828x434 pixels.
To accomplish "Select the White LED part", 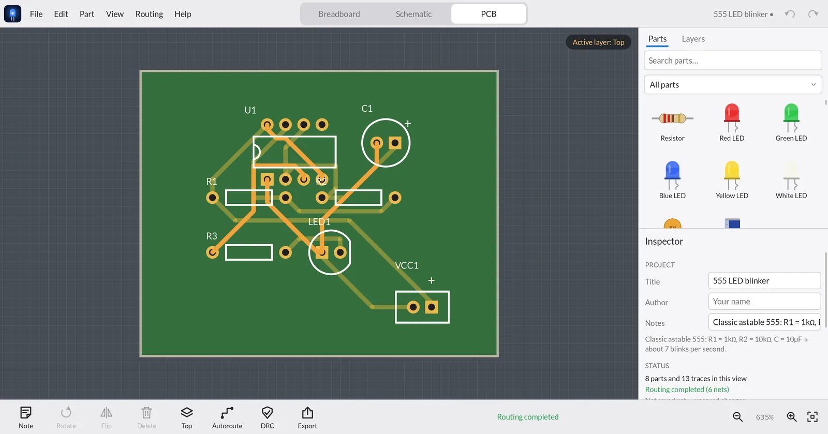I will click(x=791, y=180).
